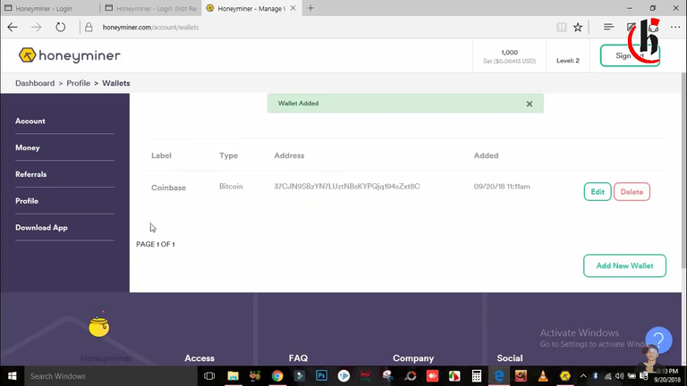Delete the Coinbase wallet
Image resolution: width=687 pixels, height=386 pixels.
[632, 192]
